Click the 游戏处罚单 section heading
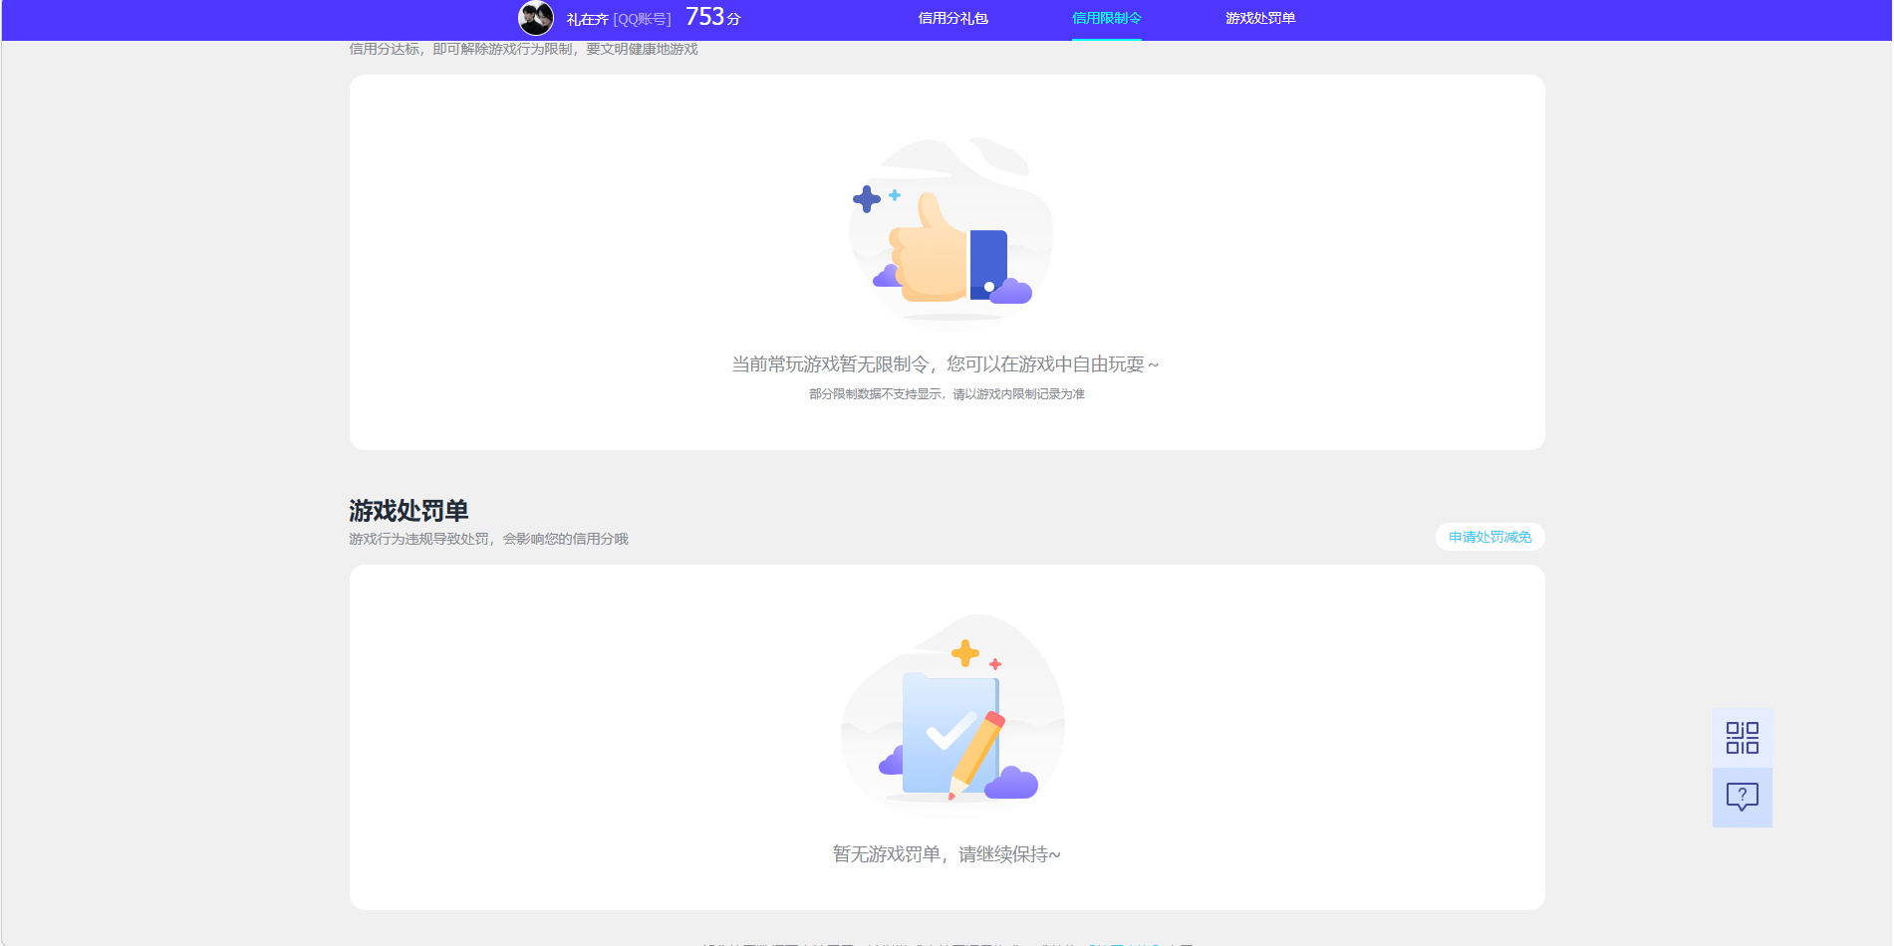Viewport: 1894px width, 946px height. [409, 509]
